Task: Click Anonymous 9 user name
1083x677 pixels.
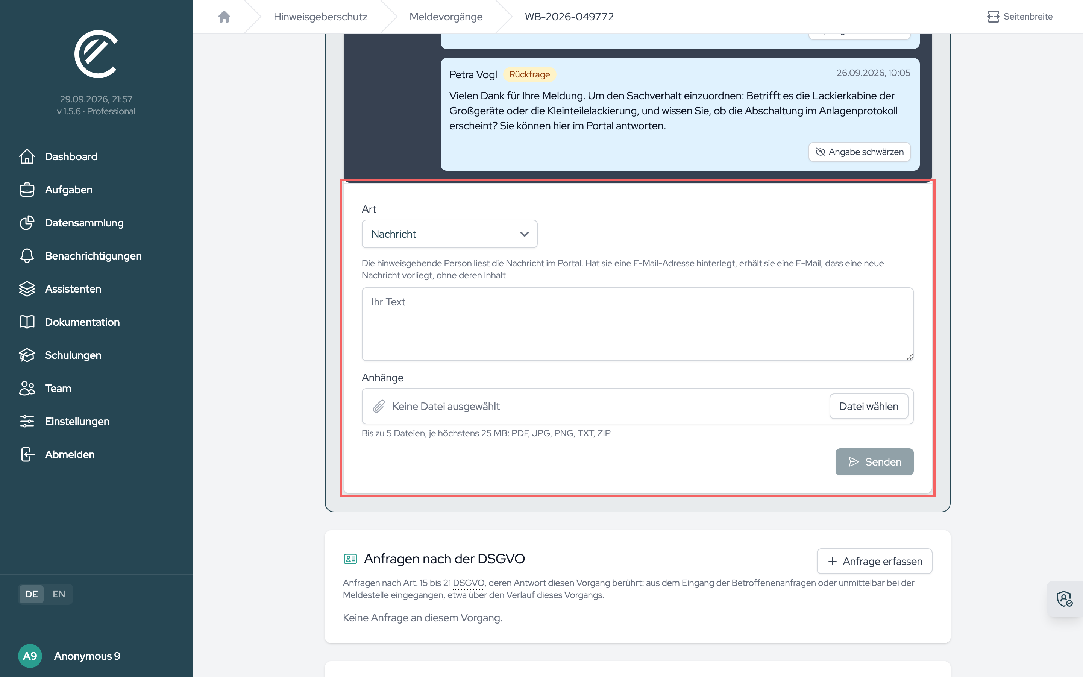Action: (87, 656)
